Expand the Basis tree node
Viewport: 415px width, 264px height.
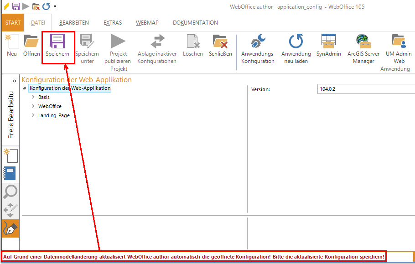click(33, 97)
